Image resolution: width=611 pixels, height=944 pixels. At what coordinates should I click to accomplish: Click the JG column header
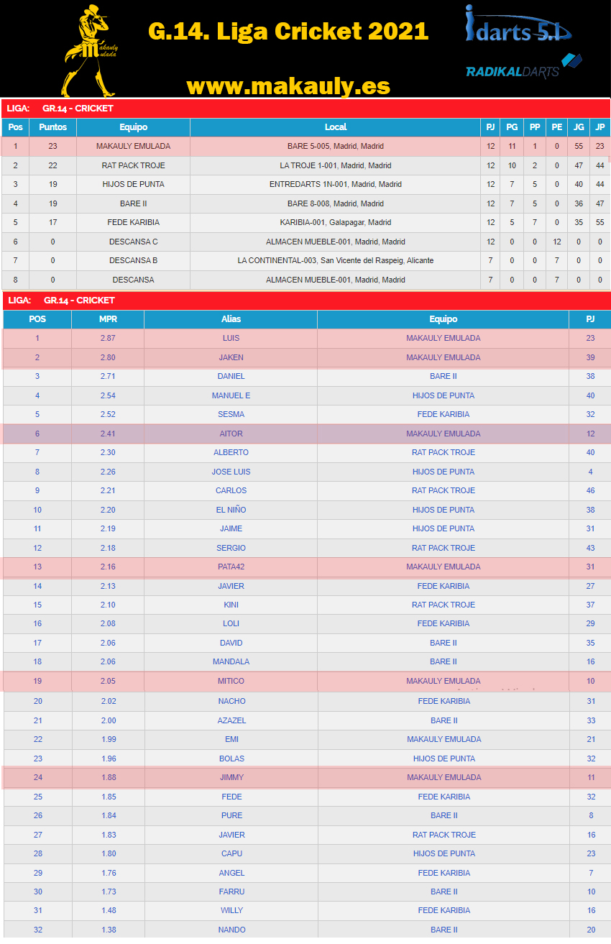pyautogui.click(x=578, y=127)
